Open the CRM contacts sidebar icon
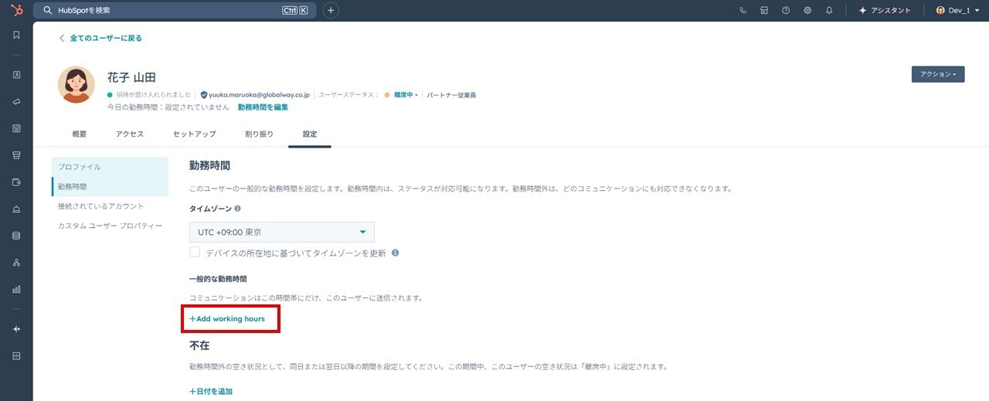 click(x=16, y=75)
